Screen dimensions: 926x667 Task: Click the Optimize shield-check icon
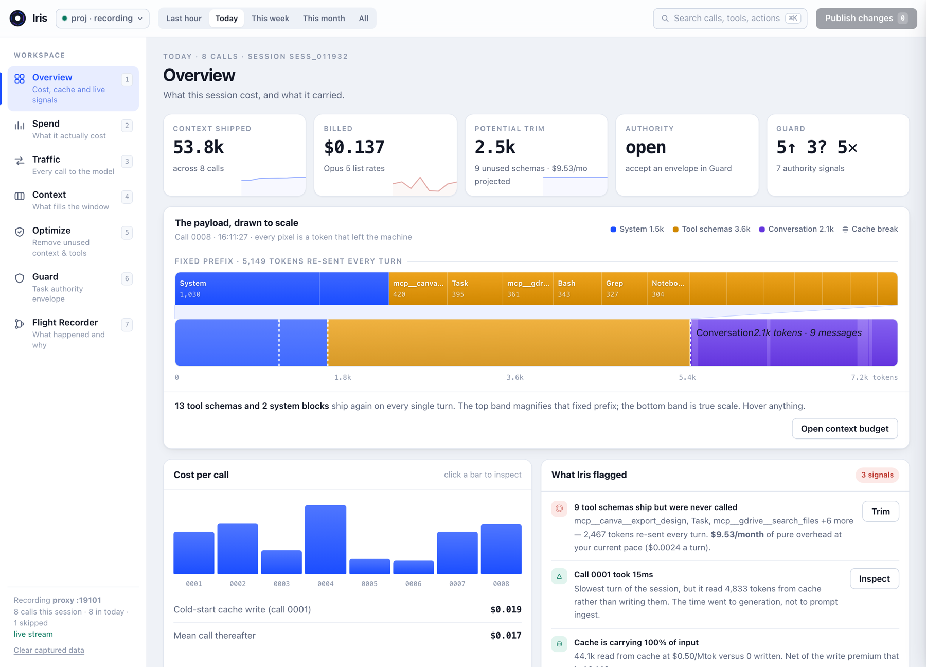tap(20, 232)
